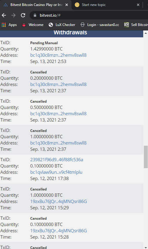Open the Sell Bitcoin bookmark
This screenshot has height=249, width=148.
(136, 25)
